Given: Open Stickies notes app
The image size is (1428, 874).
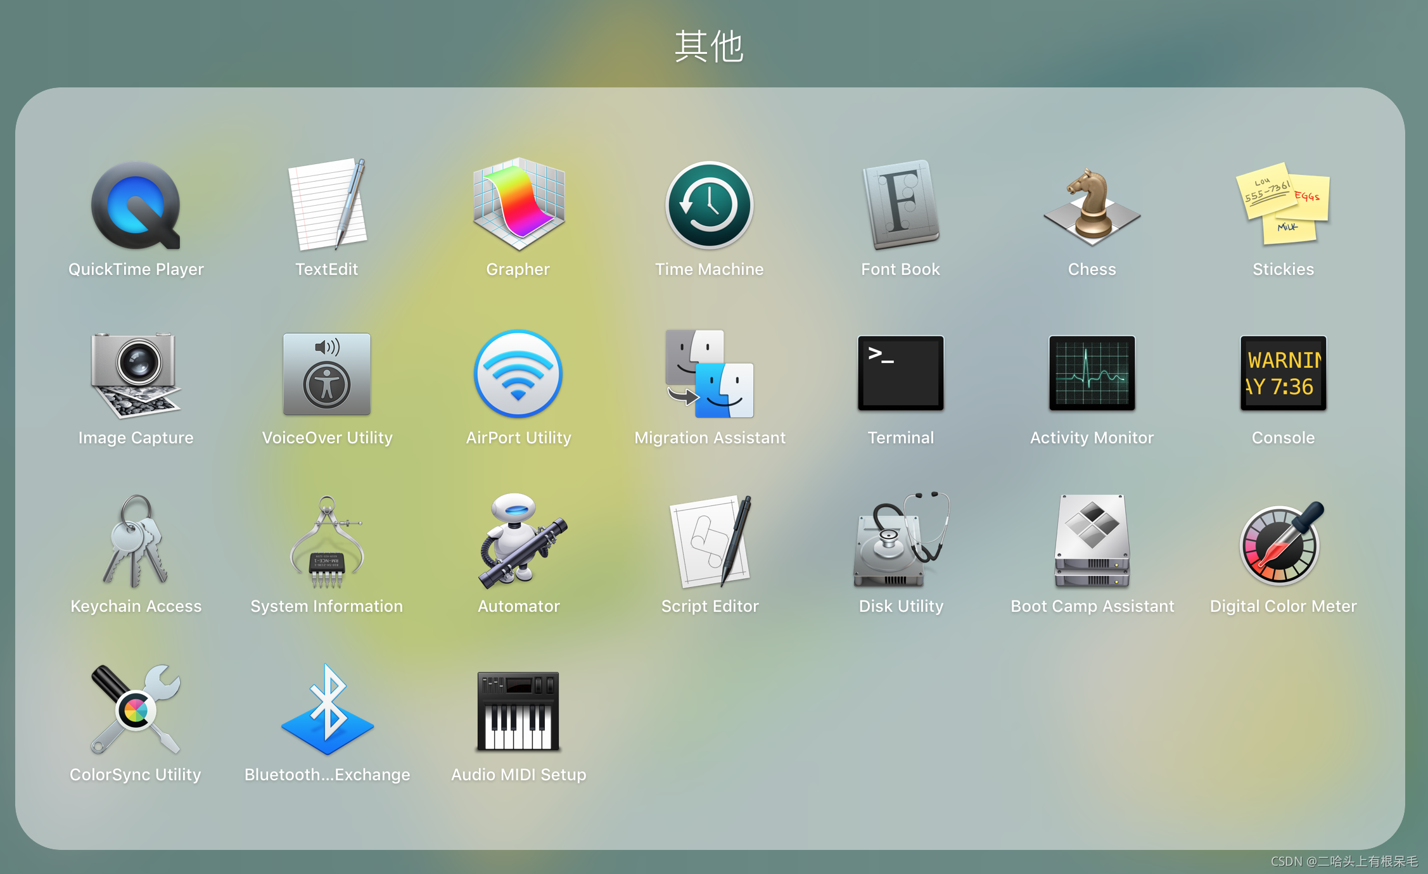Looking at the screenshot, I should coord(1283,206).
